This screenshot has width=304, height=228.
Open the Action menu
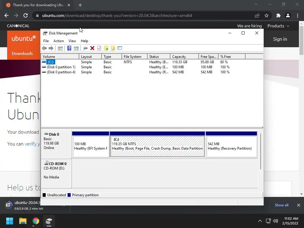(58, 41)
